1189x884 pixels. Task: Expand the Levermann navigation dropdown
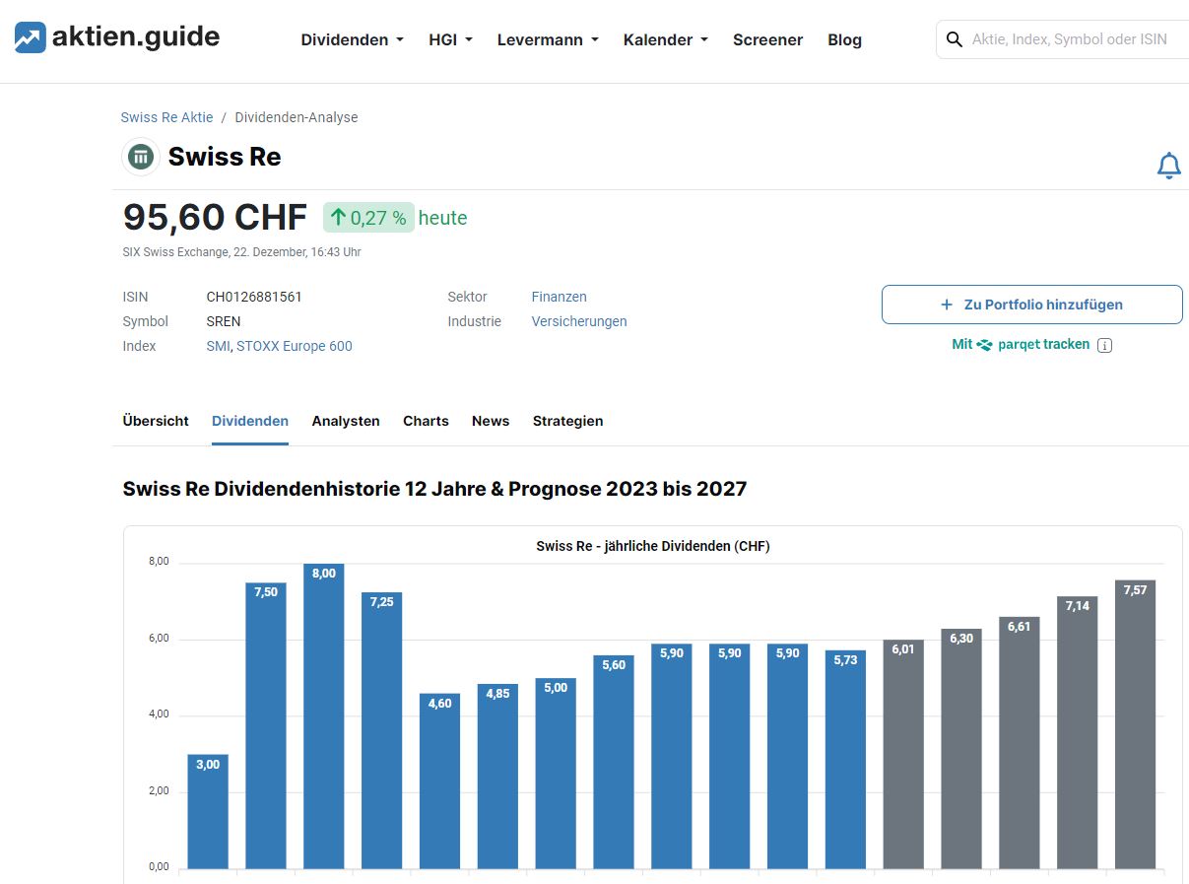548,40
